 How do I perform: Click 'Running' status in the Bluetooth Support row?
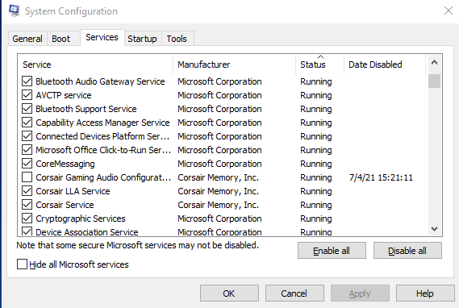316,109
